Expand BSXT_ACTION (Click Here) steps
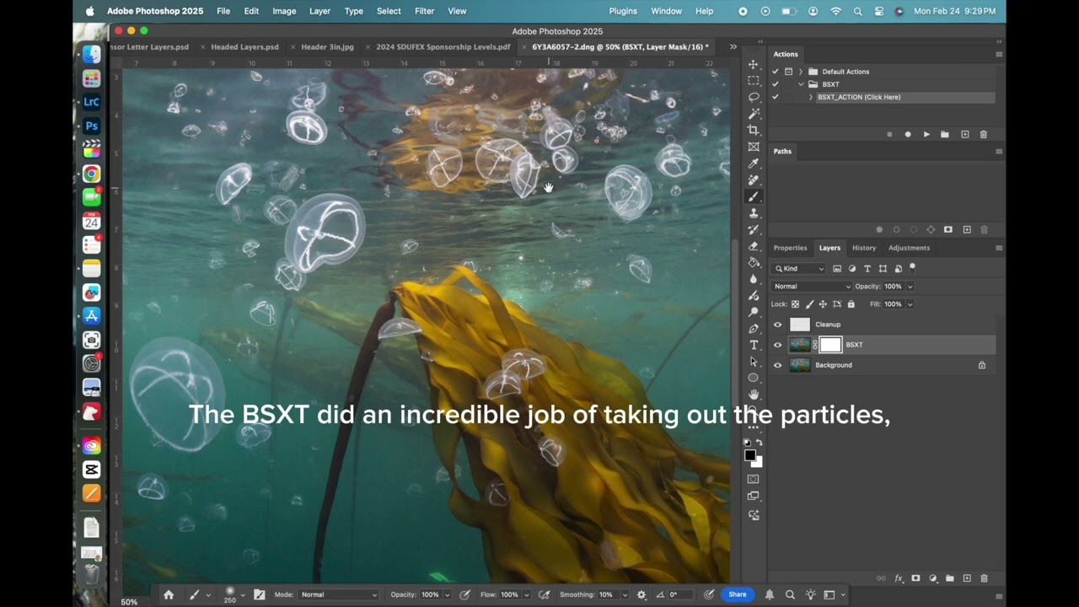Viewport: 1079px width, 607px height. pos(811,97)
